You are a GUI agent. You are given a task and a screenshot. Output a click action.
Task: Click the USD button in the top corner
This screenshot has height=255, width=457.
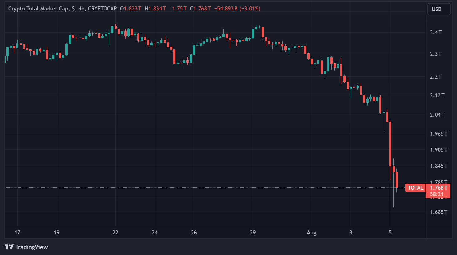tap(439, 9)
